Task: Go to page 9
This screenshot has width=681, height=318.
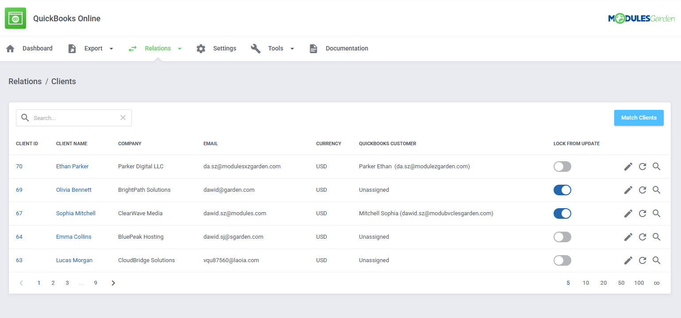Action: (96, 283)
